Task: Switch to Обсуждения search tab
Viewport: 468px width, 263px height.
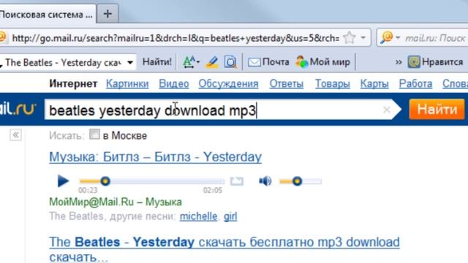Action: 229,84
